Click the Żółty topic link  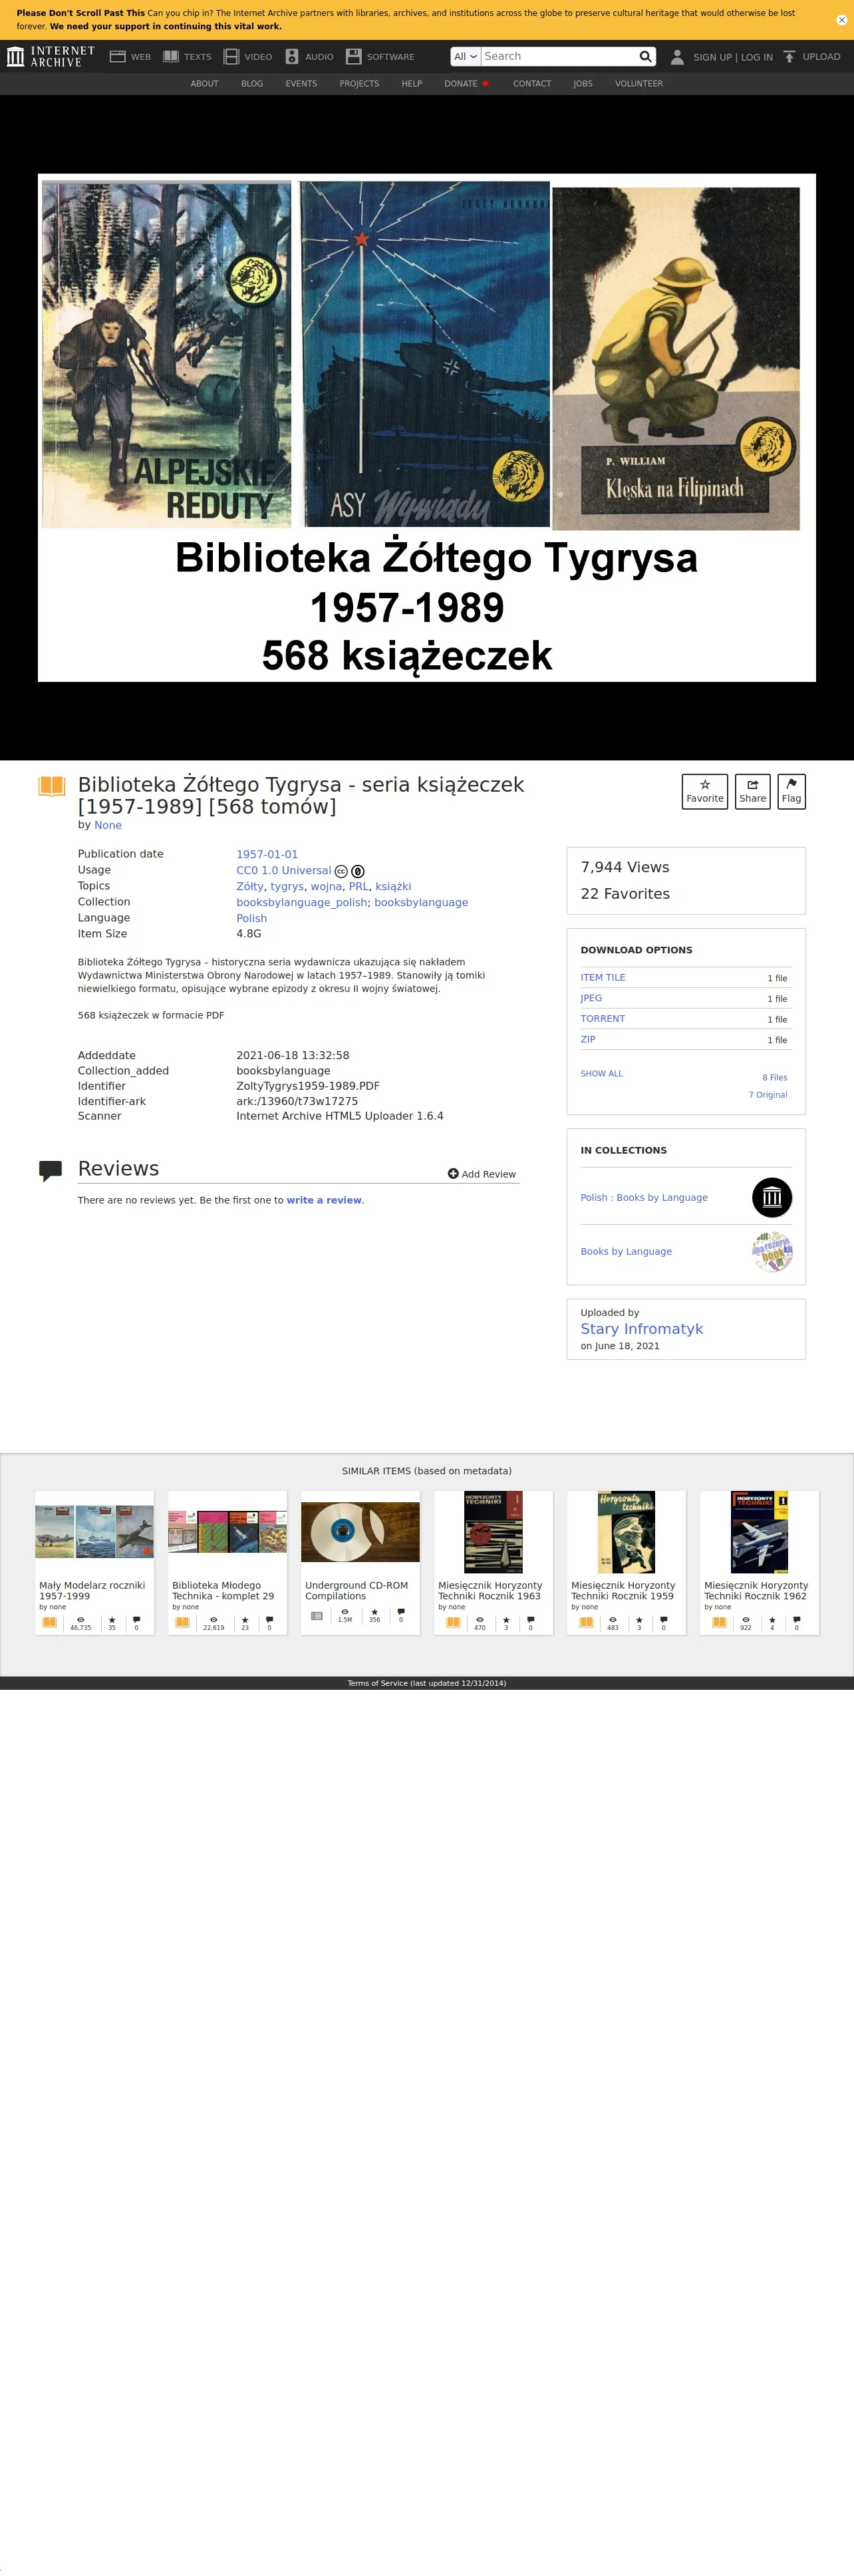pyautogui.click(x=250, y=886)
